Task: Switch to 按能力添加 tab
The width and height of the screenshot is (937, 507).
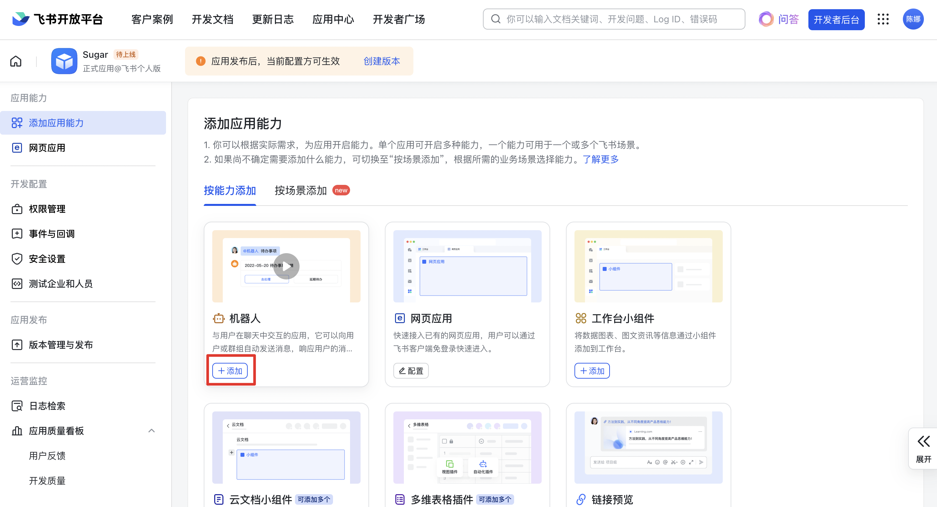Action: [230, 190]
